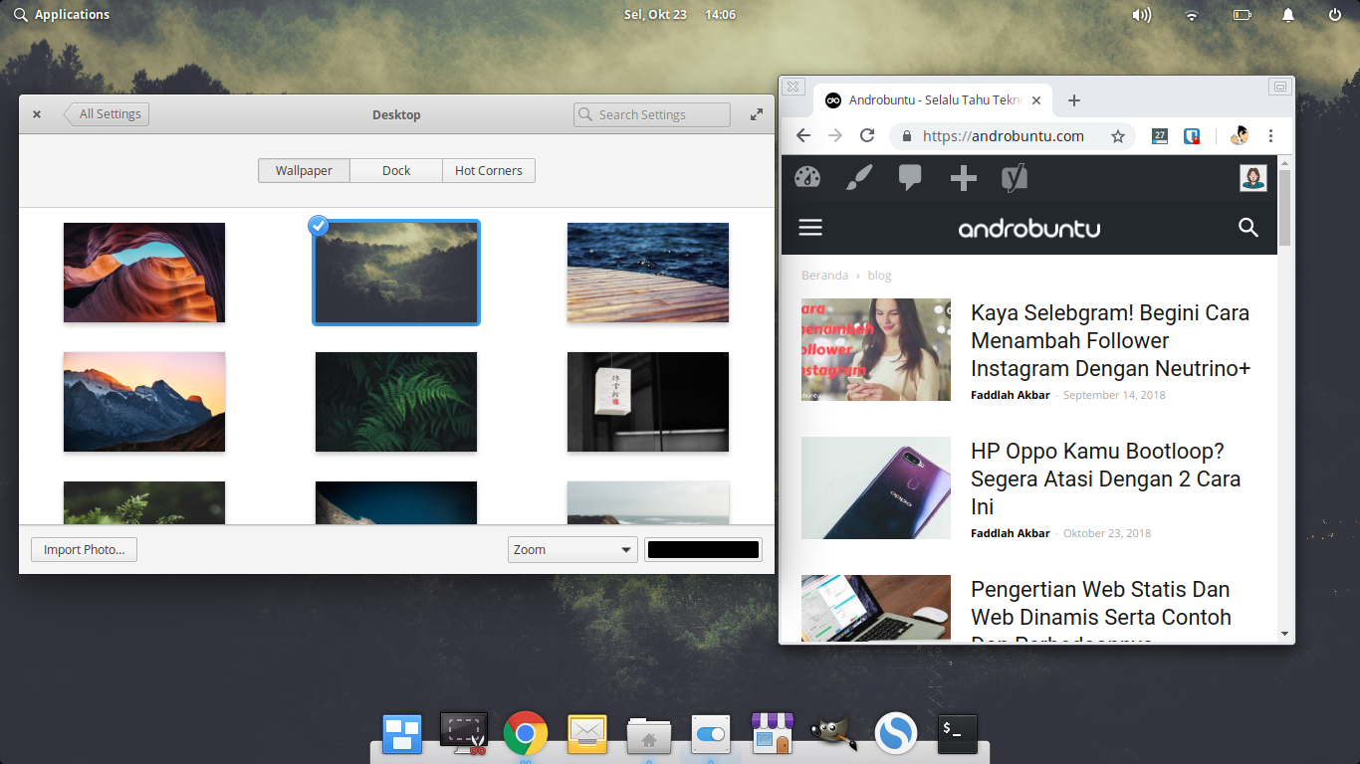
Task: Click the plus icon to add new content
Action: pyautogui.click(x=962, y=177)
